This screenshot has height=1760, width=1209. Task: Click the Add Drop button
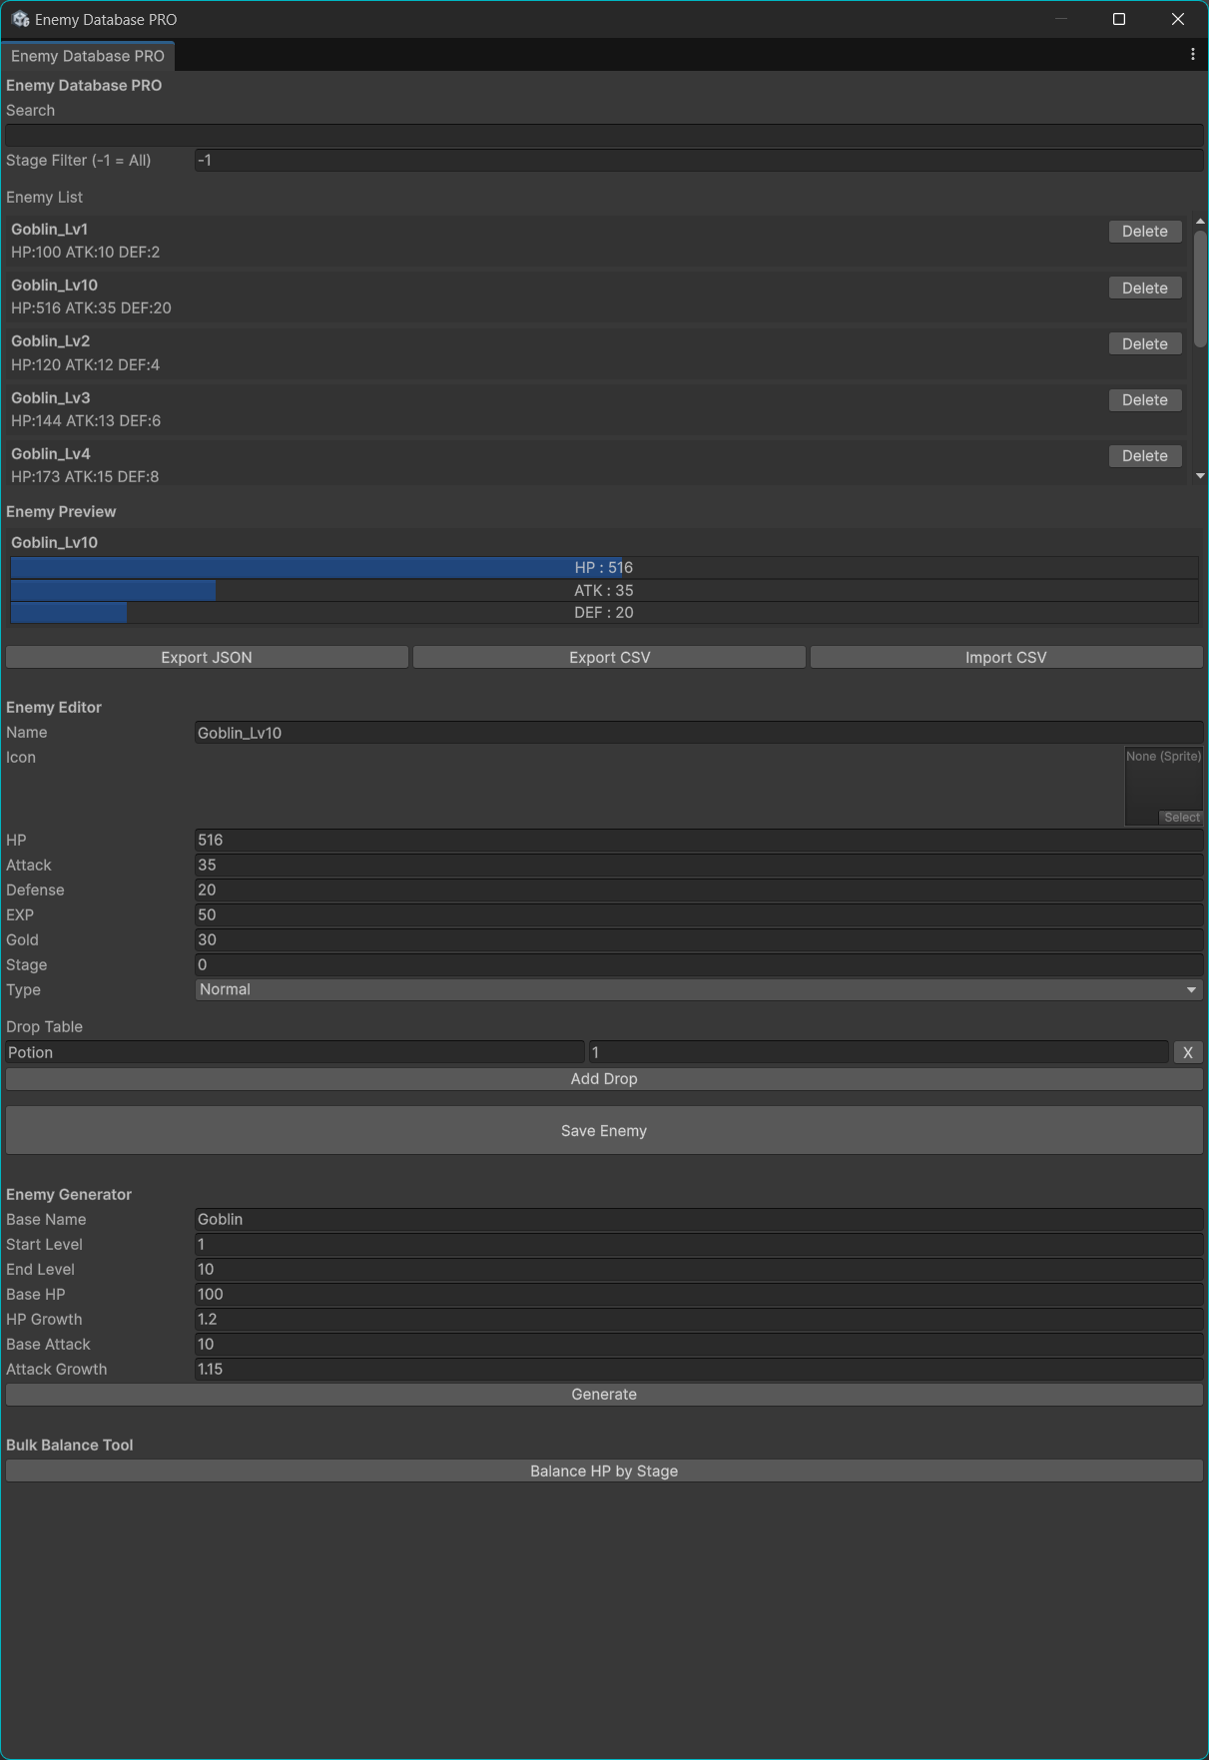point(604,1079)
